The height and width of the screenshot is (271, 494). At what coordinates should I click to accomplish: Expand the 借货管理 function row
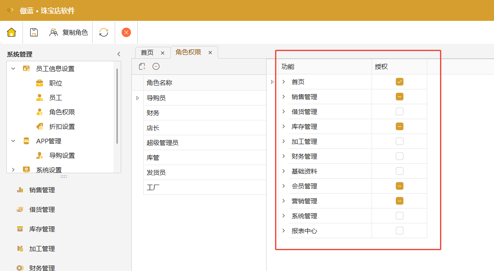tap(284, 111)
